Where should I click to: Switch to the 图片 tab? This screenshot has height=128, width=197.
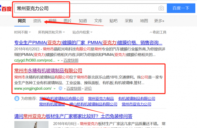pos(68,21)
